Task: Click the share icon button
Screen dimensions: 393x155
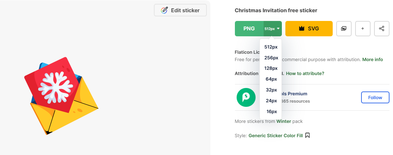Action: click(381, 29)
